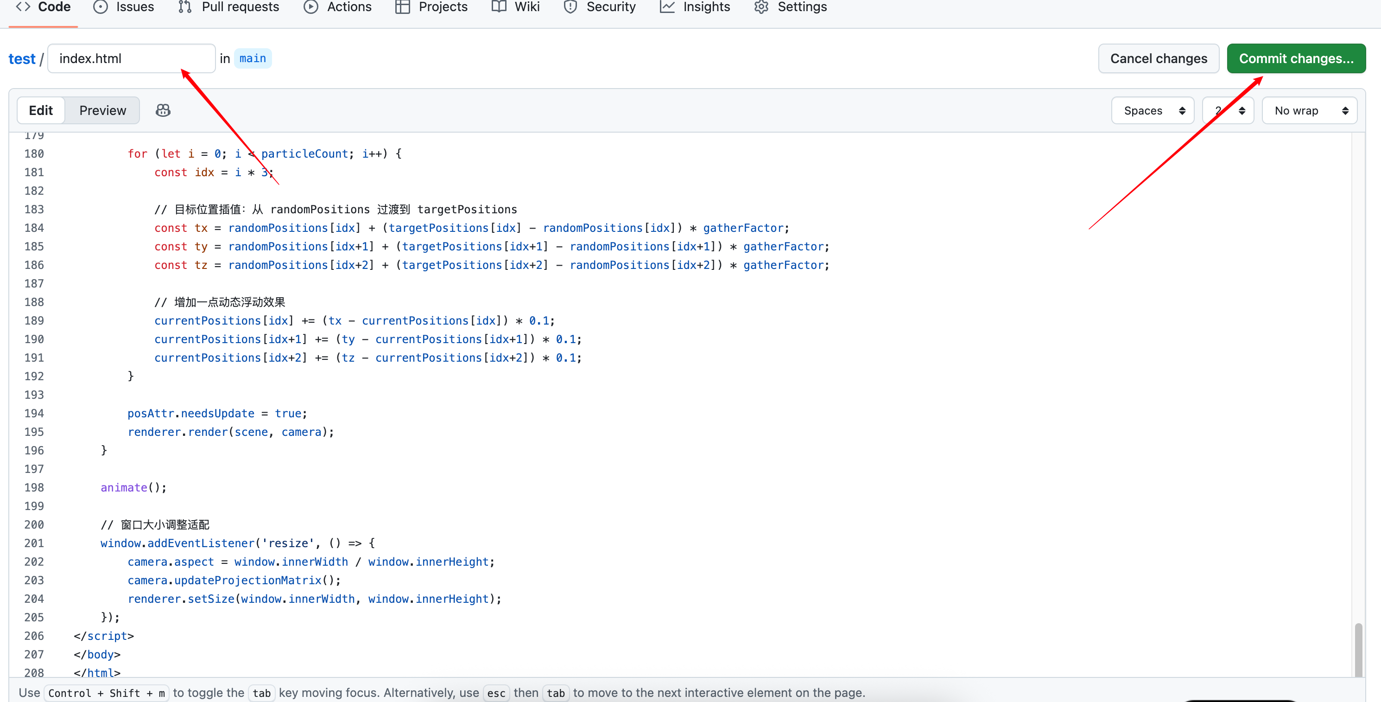Click the Commit changes button
Viewport: 1381px width, 702px height.
point(1296,58)
